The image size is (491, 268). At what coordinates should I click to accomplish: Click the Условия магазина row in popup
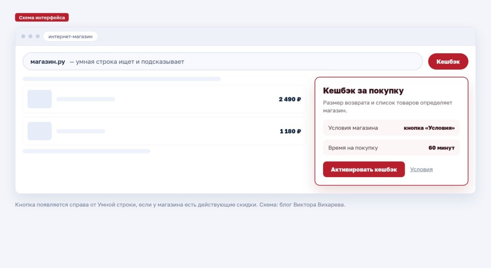click(x=391, y=128)
